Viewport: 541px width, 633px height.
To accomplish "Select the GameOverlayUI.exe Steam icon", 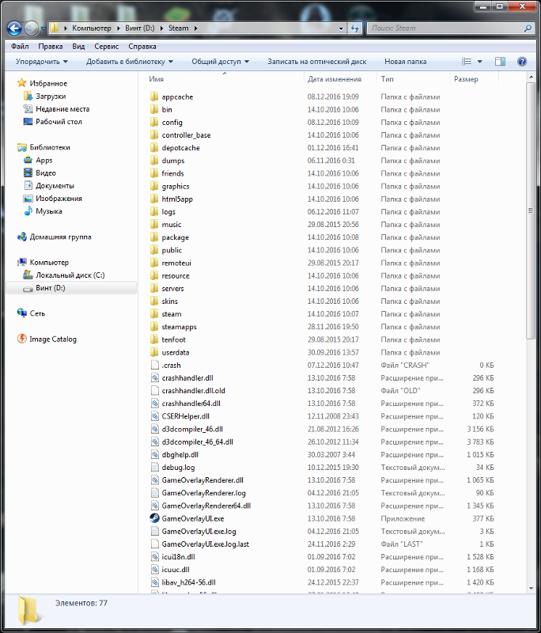I will 154,518.
